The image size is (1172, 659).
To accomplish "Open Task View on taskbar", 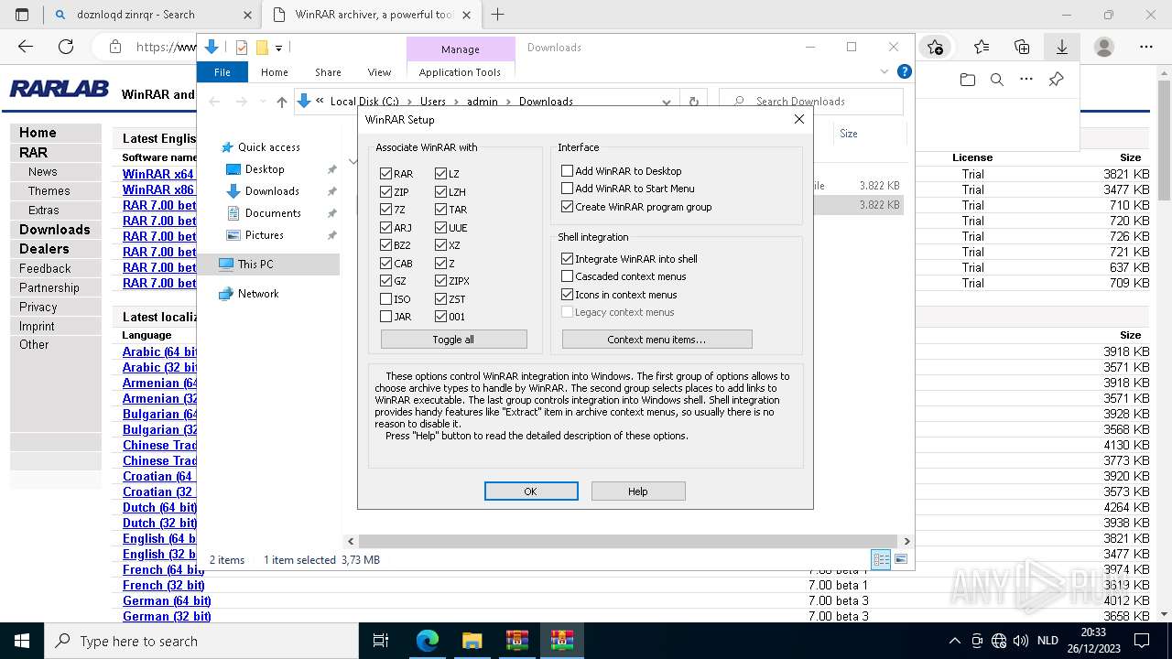I will point(381,641).
